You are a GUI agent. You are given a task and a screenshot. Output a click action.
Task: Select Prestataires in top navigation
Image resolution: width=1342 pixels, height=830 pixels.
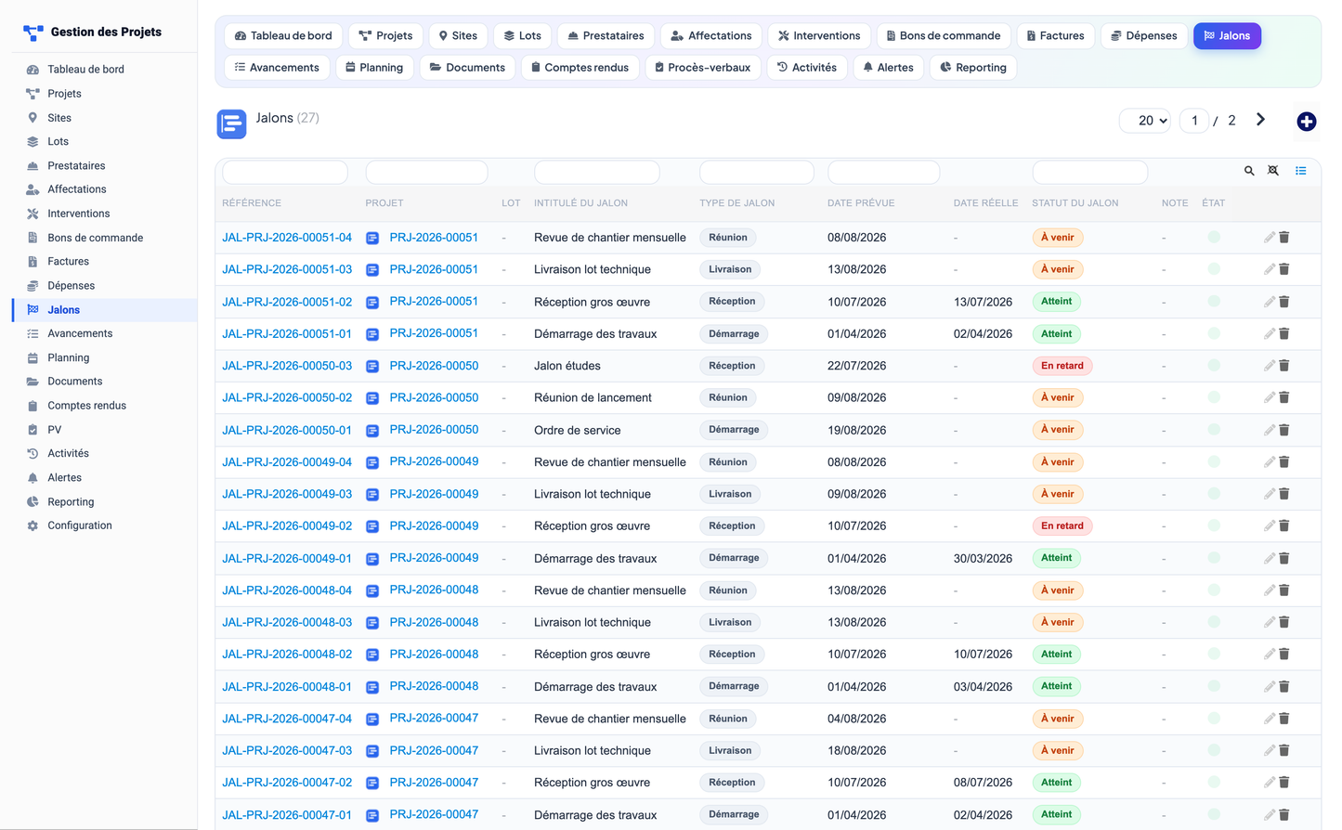(606, 36)
